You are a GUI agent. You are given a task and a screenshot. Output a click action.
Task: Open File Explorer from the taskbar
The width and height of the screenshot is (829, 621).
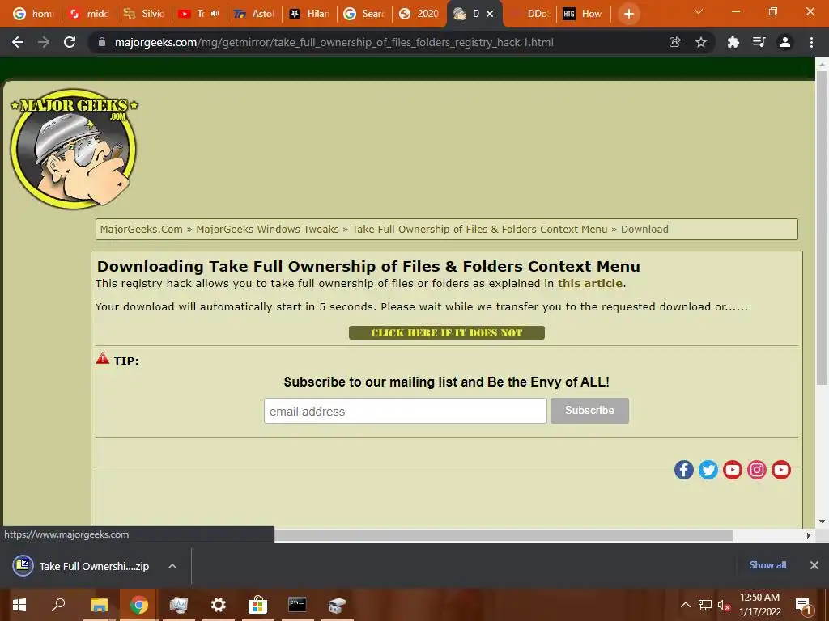pyautogui.click(x=99, y=605)
